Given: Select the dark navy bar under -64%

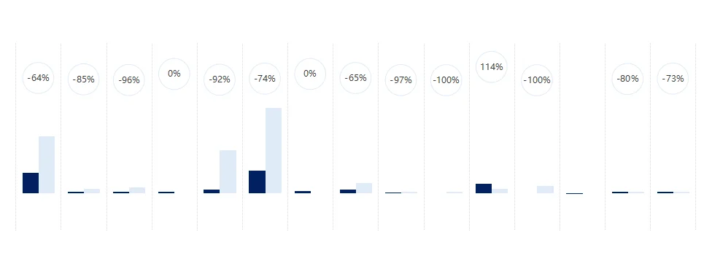Looking at the screenshot, I should (x=31, y=183).
